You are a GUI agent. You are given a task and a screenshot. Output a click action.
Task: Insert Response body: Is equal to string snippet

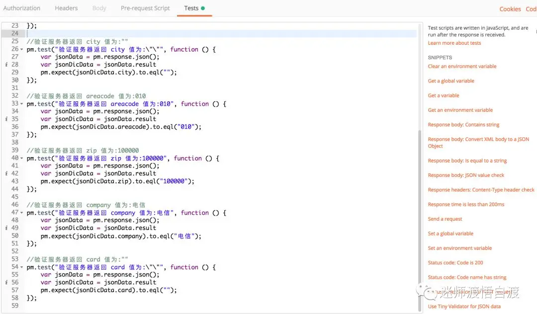pyautogui.click(x=467, y=160)
